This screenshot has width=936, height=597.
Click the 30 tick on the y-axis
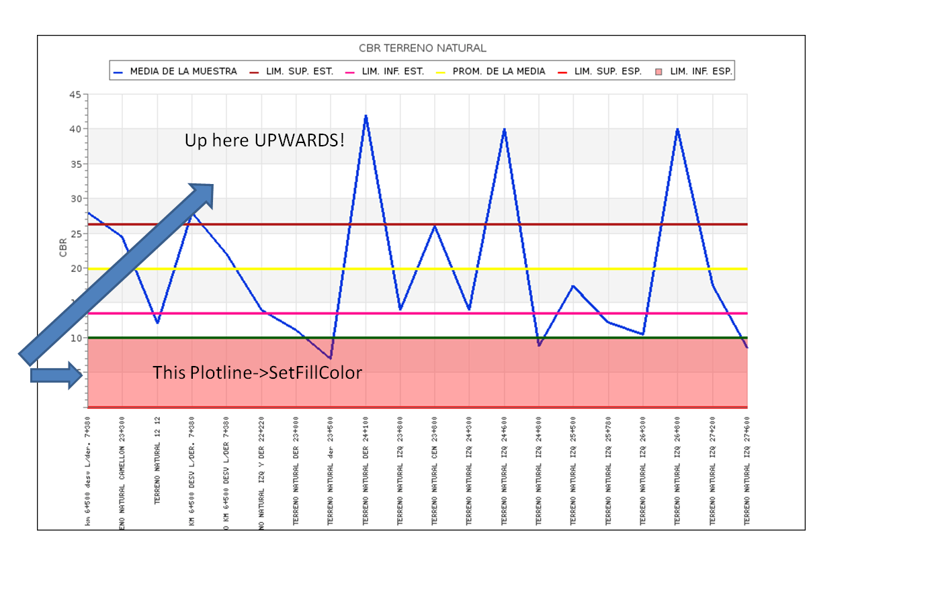[75, 199]
